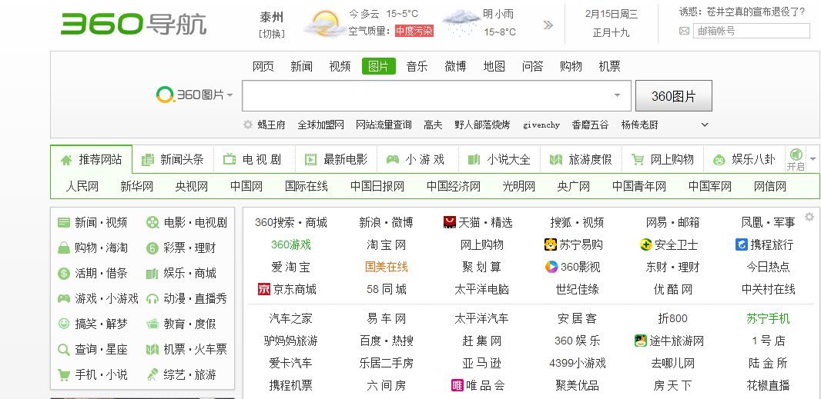Click the partly cloudy weather icon for today
This screenshot has width=821, height=399.
pos(325,24)
